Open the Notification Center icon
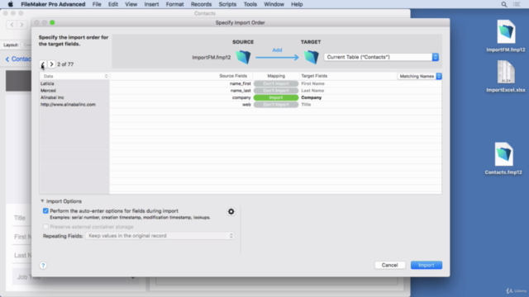529x297 pixels. click(517, 4)
